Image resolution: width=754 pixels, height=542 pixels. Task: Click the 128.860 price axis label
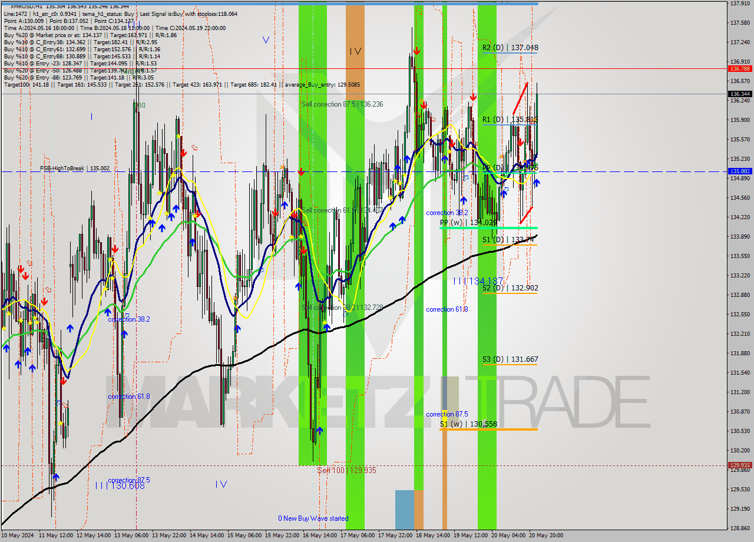click(740, 528)
